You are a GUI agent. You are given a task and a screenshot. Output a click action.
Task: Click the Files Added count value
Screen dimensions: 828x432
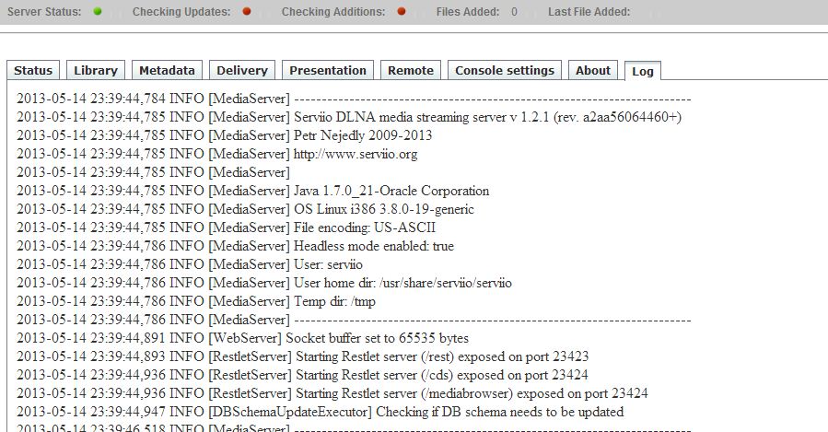point(514,12)
